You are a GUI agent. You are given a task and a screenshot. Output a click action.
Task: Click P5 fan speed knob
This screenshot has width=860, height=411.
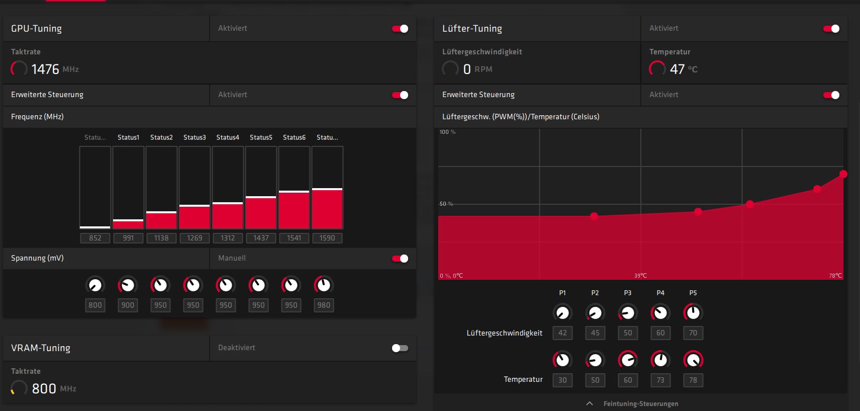pos(693,313)
